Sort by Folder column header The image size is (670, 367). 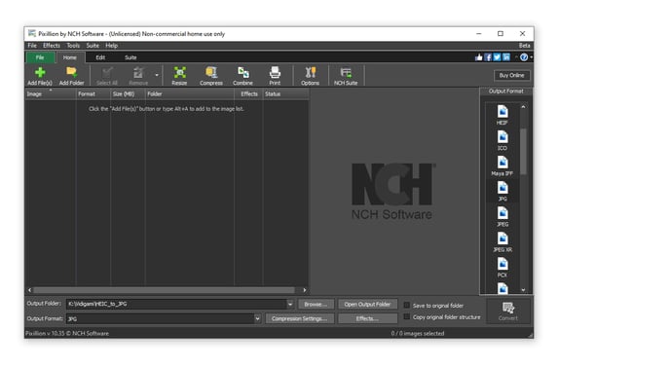(x=190, y=94)
